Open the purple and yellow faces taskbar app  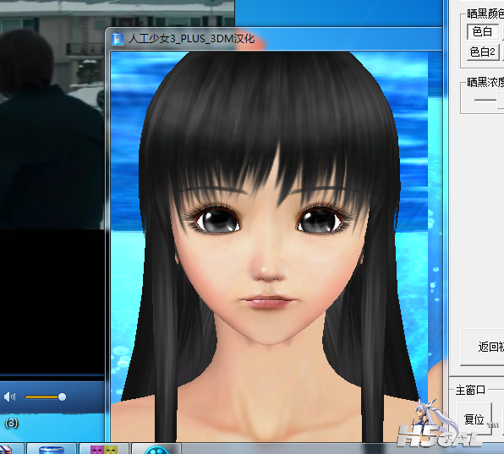[104, 449]
